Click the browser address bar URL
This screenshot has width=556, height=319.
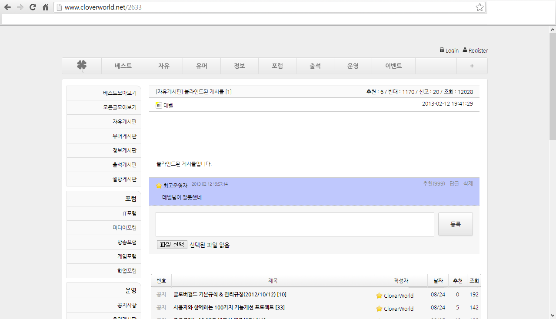261,7
